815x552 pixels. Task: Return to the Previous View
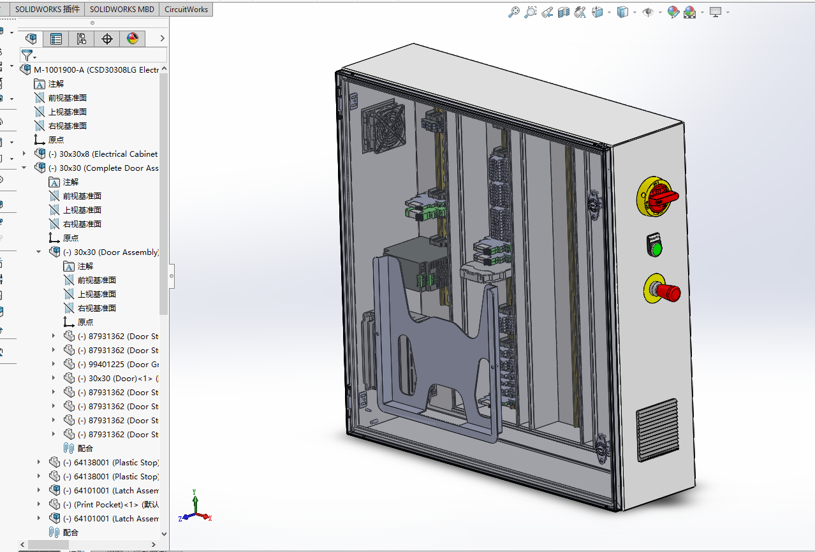tap(547, 12)
